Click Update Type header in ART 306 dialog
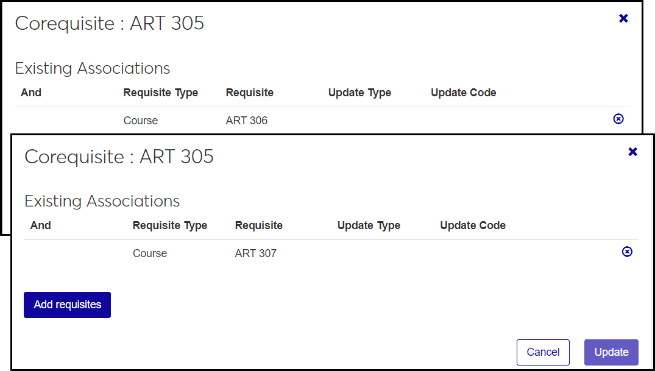 click(x=359, y=93)
